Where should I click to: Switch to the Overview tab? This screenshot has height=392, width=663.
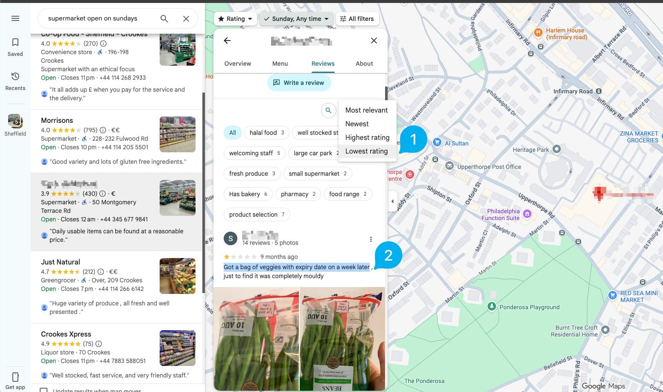238,64
